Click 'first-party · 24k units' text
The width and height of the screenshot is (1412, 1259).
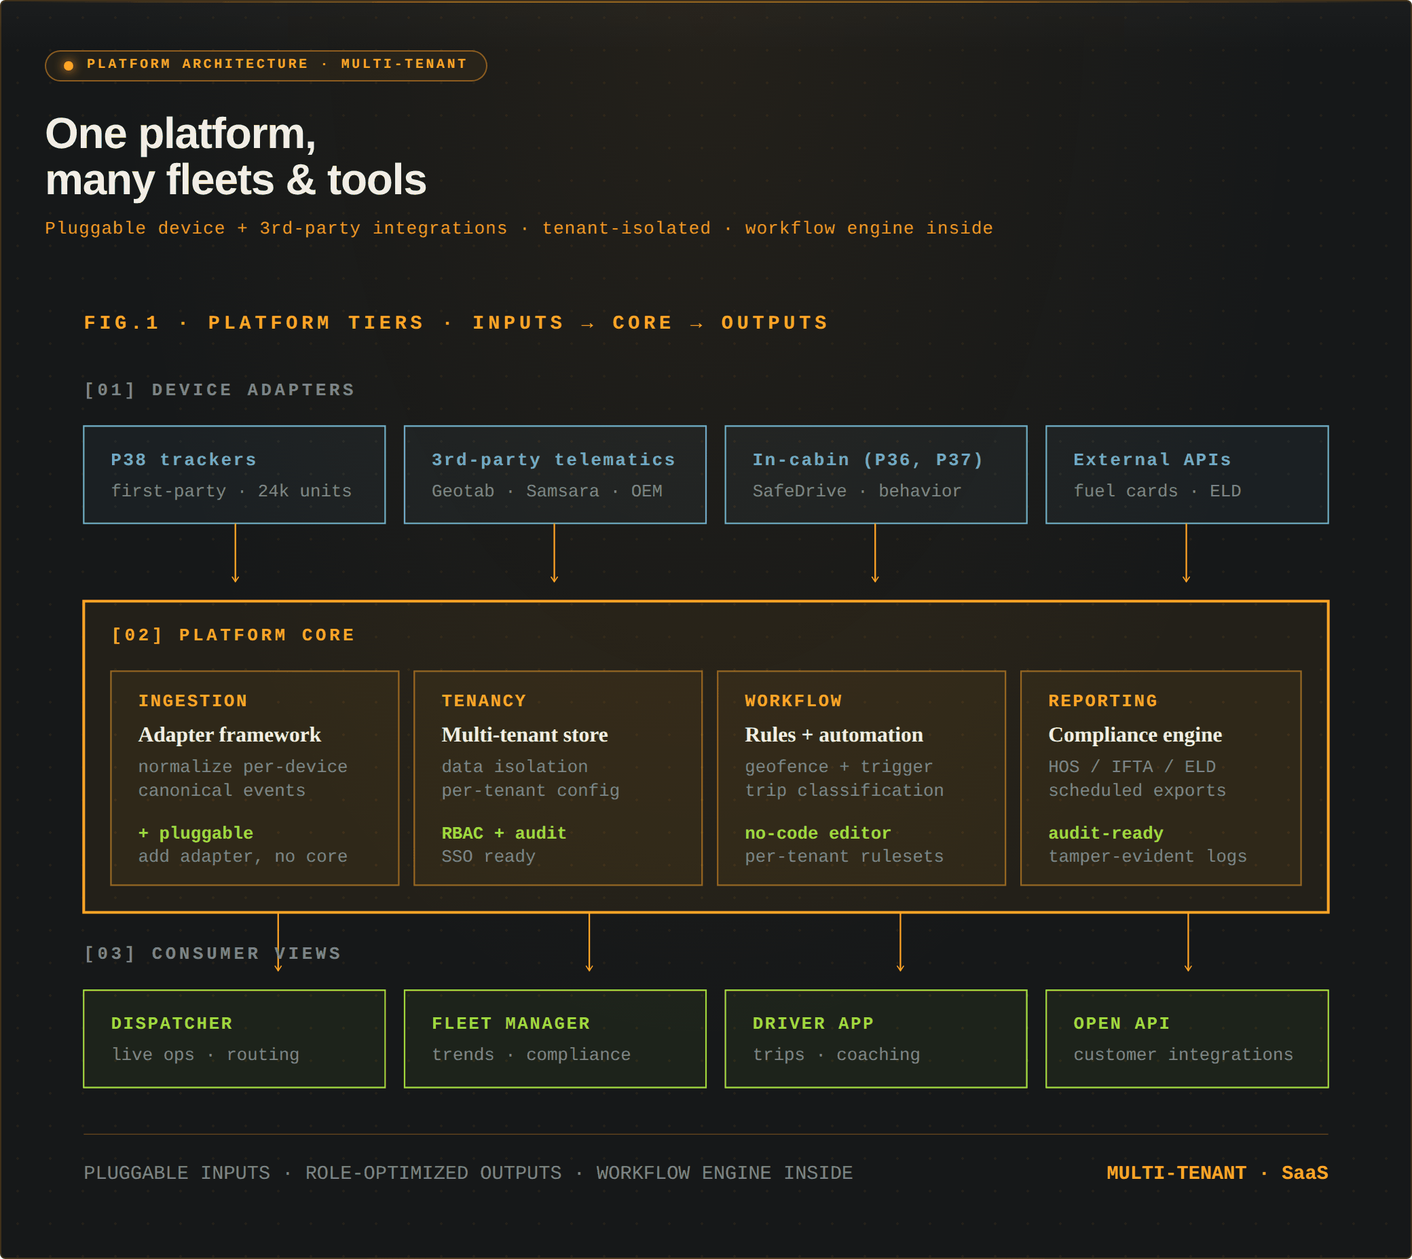point(231,491)
